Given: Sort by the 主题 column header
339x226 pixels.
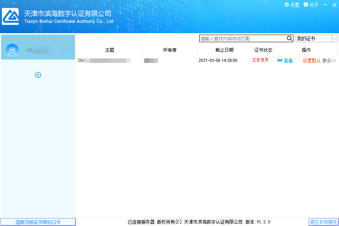Looking at the screenshot, I should [x=110, y=50].
